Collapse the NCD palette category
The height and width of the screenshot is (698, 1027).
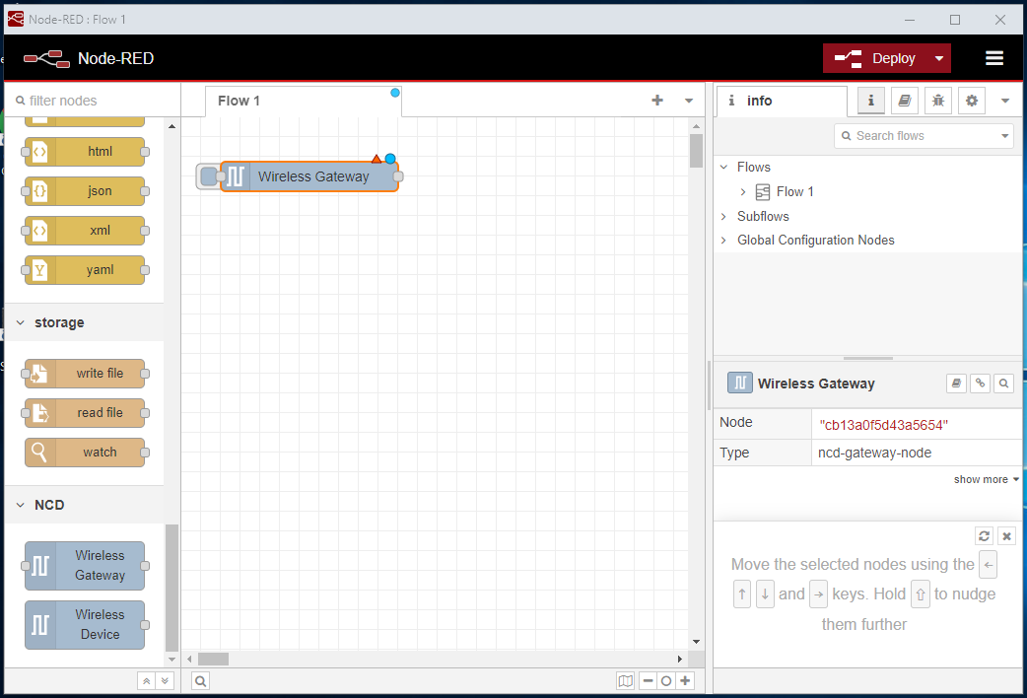click(84, 505)
